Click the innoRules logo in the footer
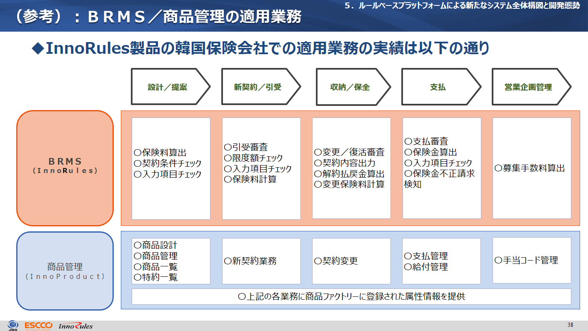588x331 pixels. pyautogui.click(x=75, y=326)
